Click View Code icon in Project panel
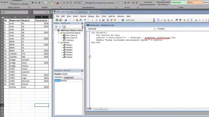The height and width of the screenshot is (117, 209). (56, 27)
